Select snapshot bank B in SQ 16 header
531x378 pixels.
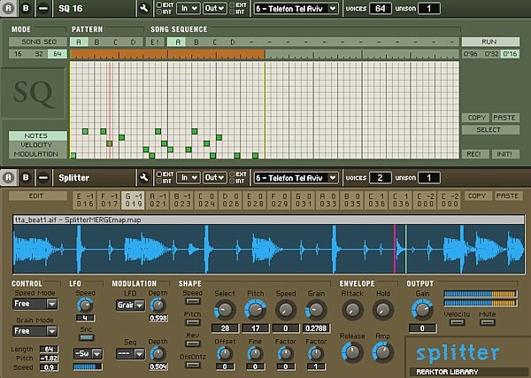[26, 8]
